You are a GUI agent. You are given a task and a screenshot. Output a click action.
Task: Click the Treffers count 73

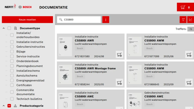click(x=191, y=29)
